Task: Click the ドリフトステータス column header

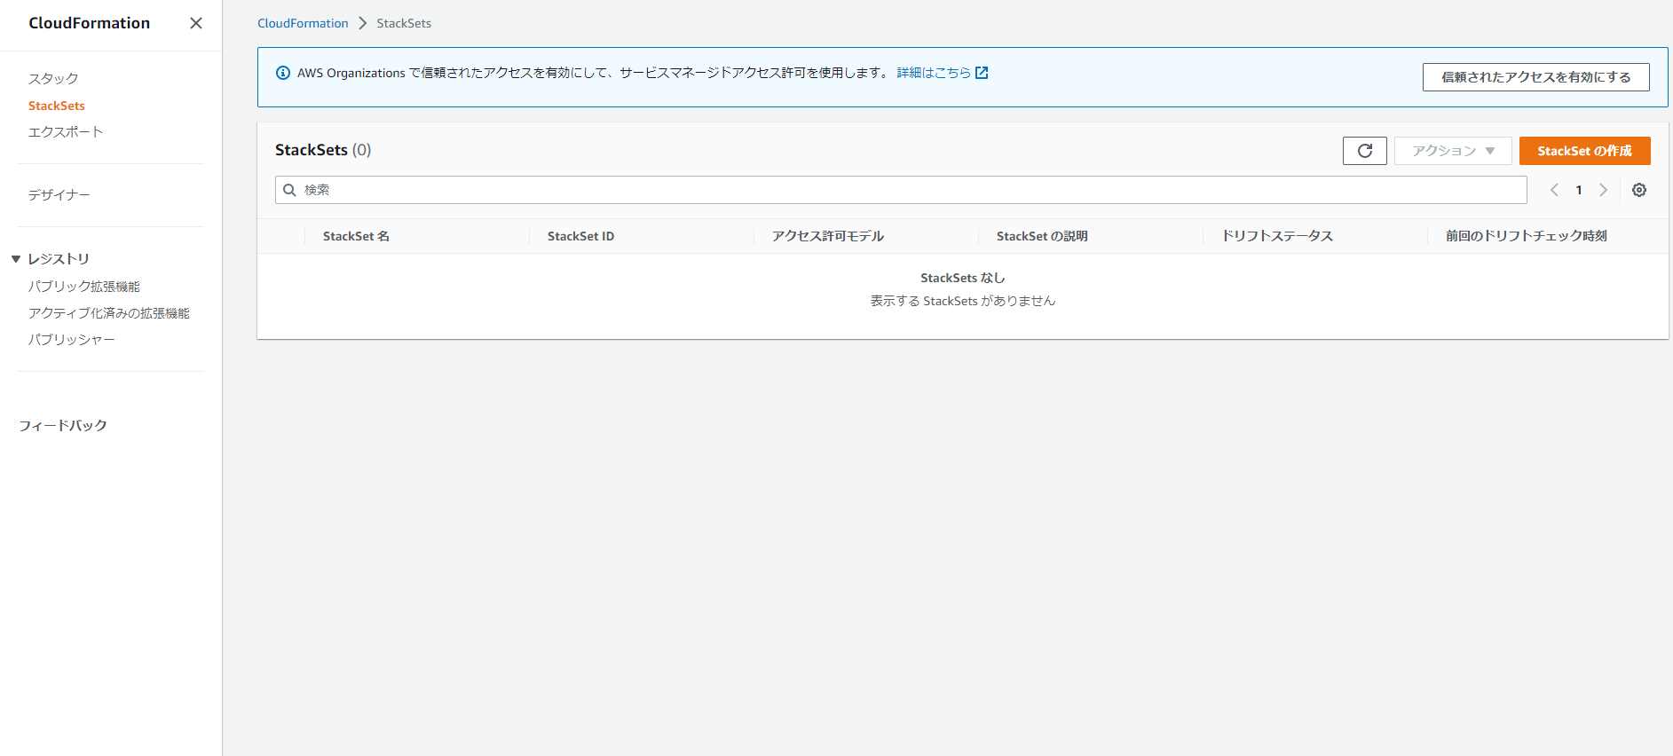Action: tap(1277, 236)
